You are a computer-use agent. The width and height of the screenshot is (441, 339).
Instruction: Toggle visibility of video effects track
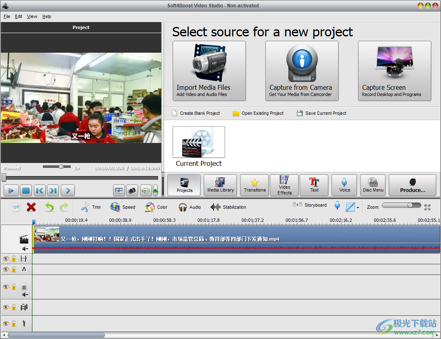point(6,259)
